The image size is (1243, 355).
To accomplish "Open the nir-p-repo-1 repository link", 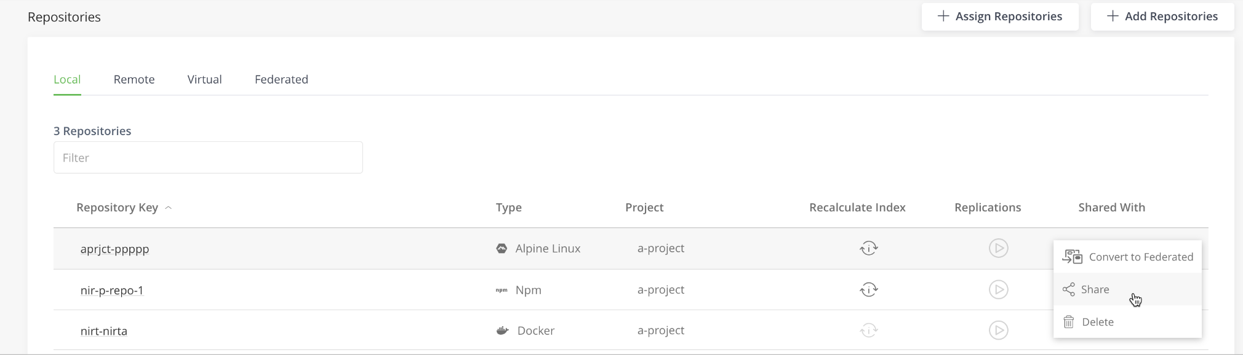I will (112, 290).
